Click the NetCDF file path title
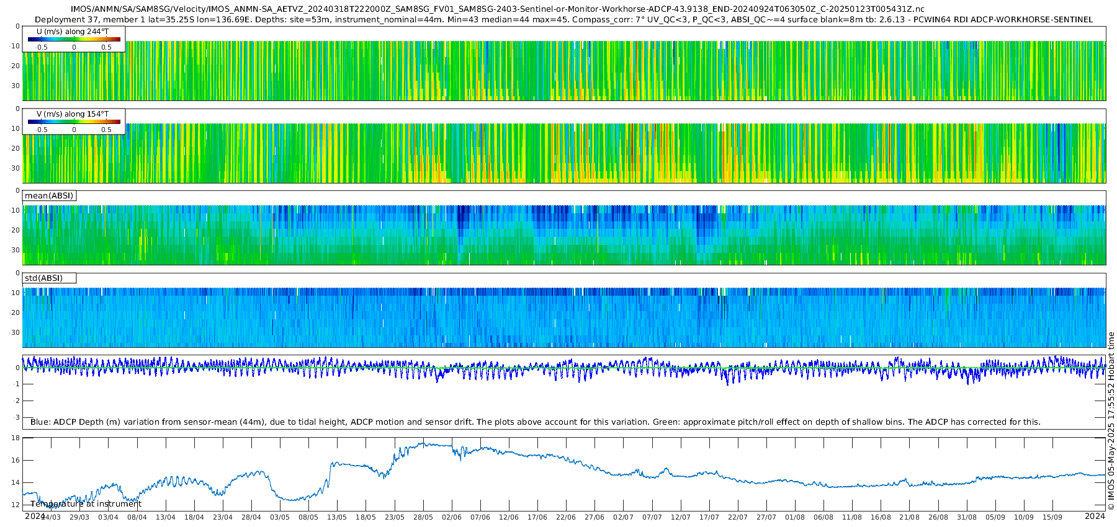The height and width of the screenshot is (527, 1117). 497,9
